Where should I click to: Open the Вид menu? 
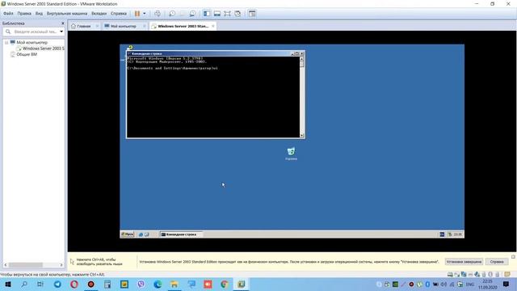(39, 14)
